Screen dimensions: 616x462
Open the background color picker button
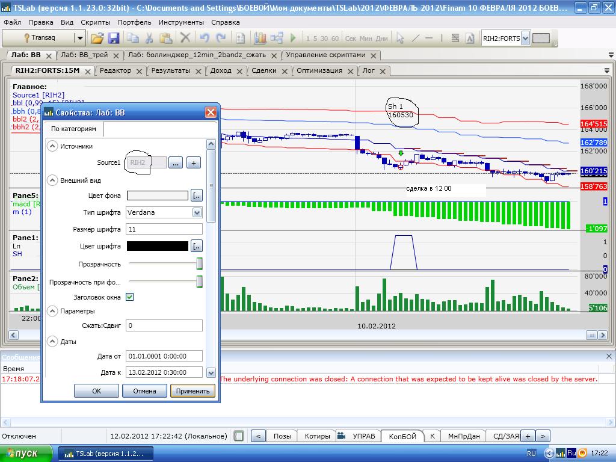pos(196,196)
